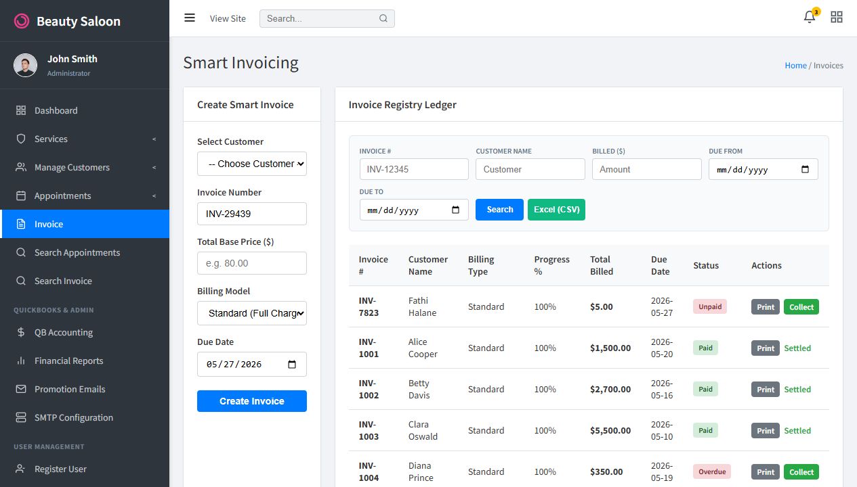Screen dimensions: 857x487
Task: Open the Choose Customer dropdown
Action: click(x=252, y=164)
